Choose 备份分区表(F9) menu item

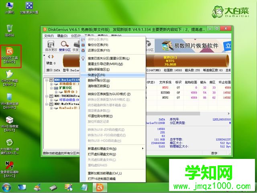coord(112,45)
